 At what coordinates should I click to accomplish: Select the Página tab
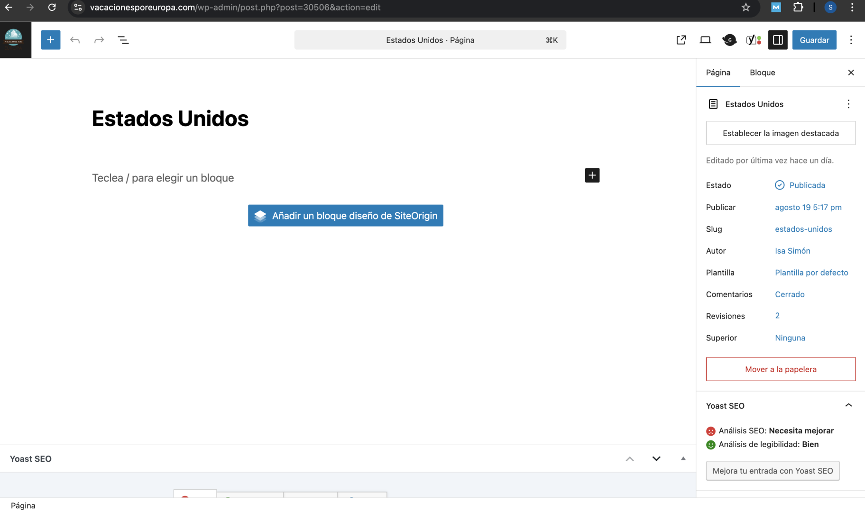point(718,73)
